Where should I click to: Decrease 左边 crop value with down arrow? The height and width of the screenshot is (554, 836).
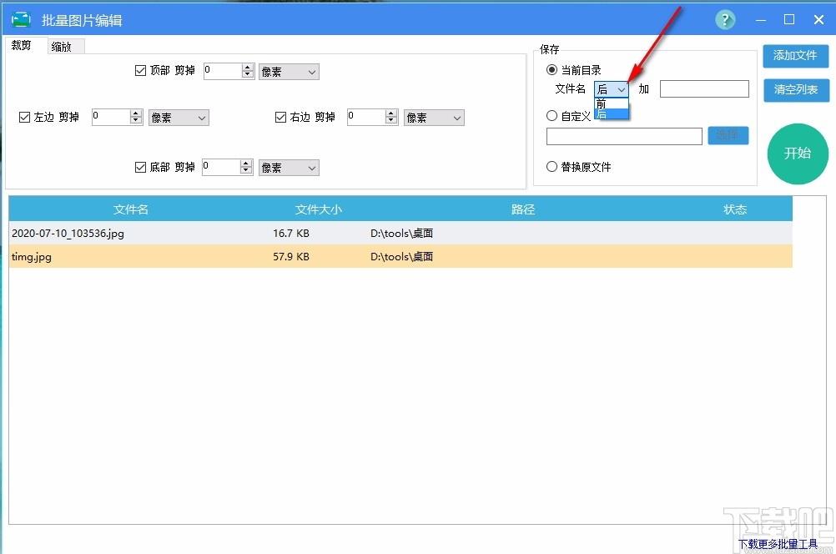pos(136,120)
